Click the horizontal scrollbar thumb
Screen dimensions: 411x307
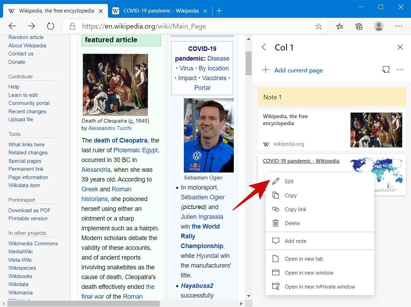coord(84,304)
